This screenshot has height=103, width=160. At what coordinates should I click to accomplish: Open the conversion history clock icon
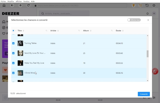click(x=147, y=5)
